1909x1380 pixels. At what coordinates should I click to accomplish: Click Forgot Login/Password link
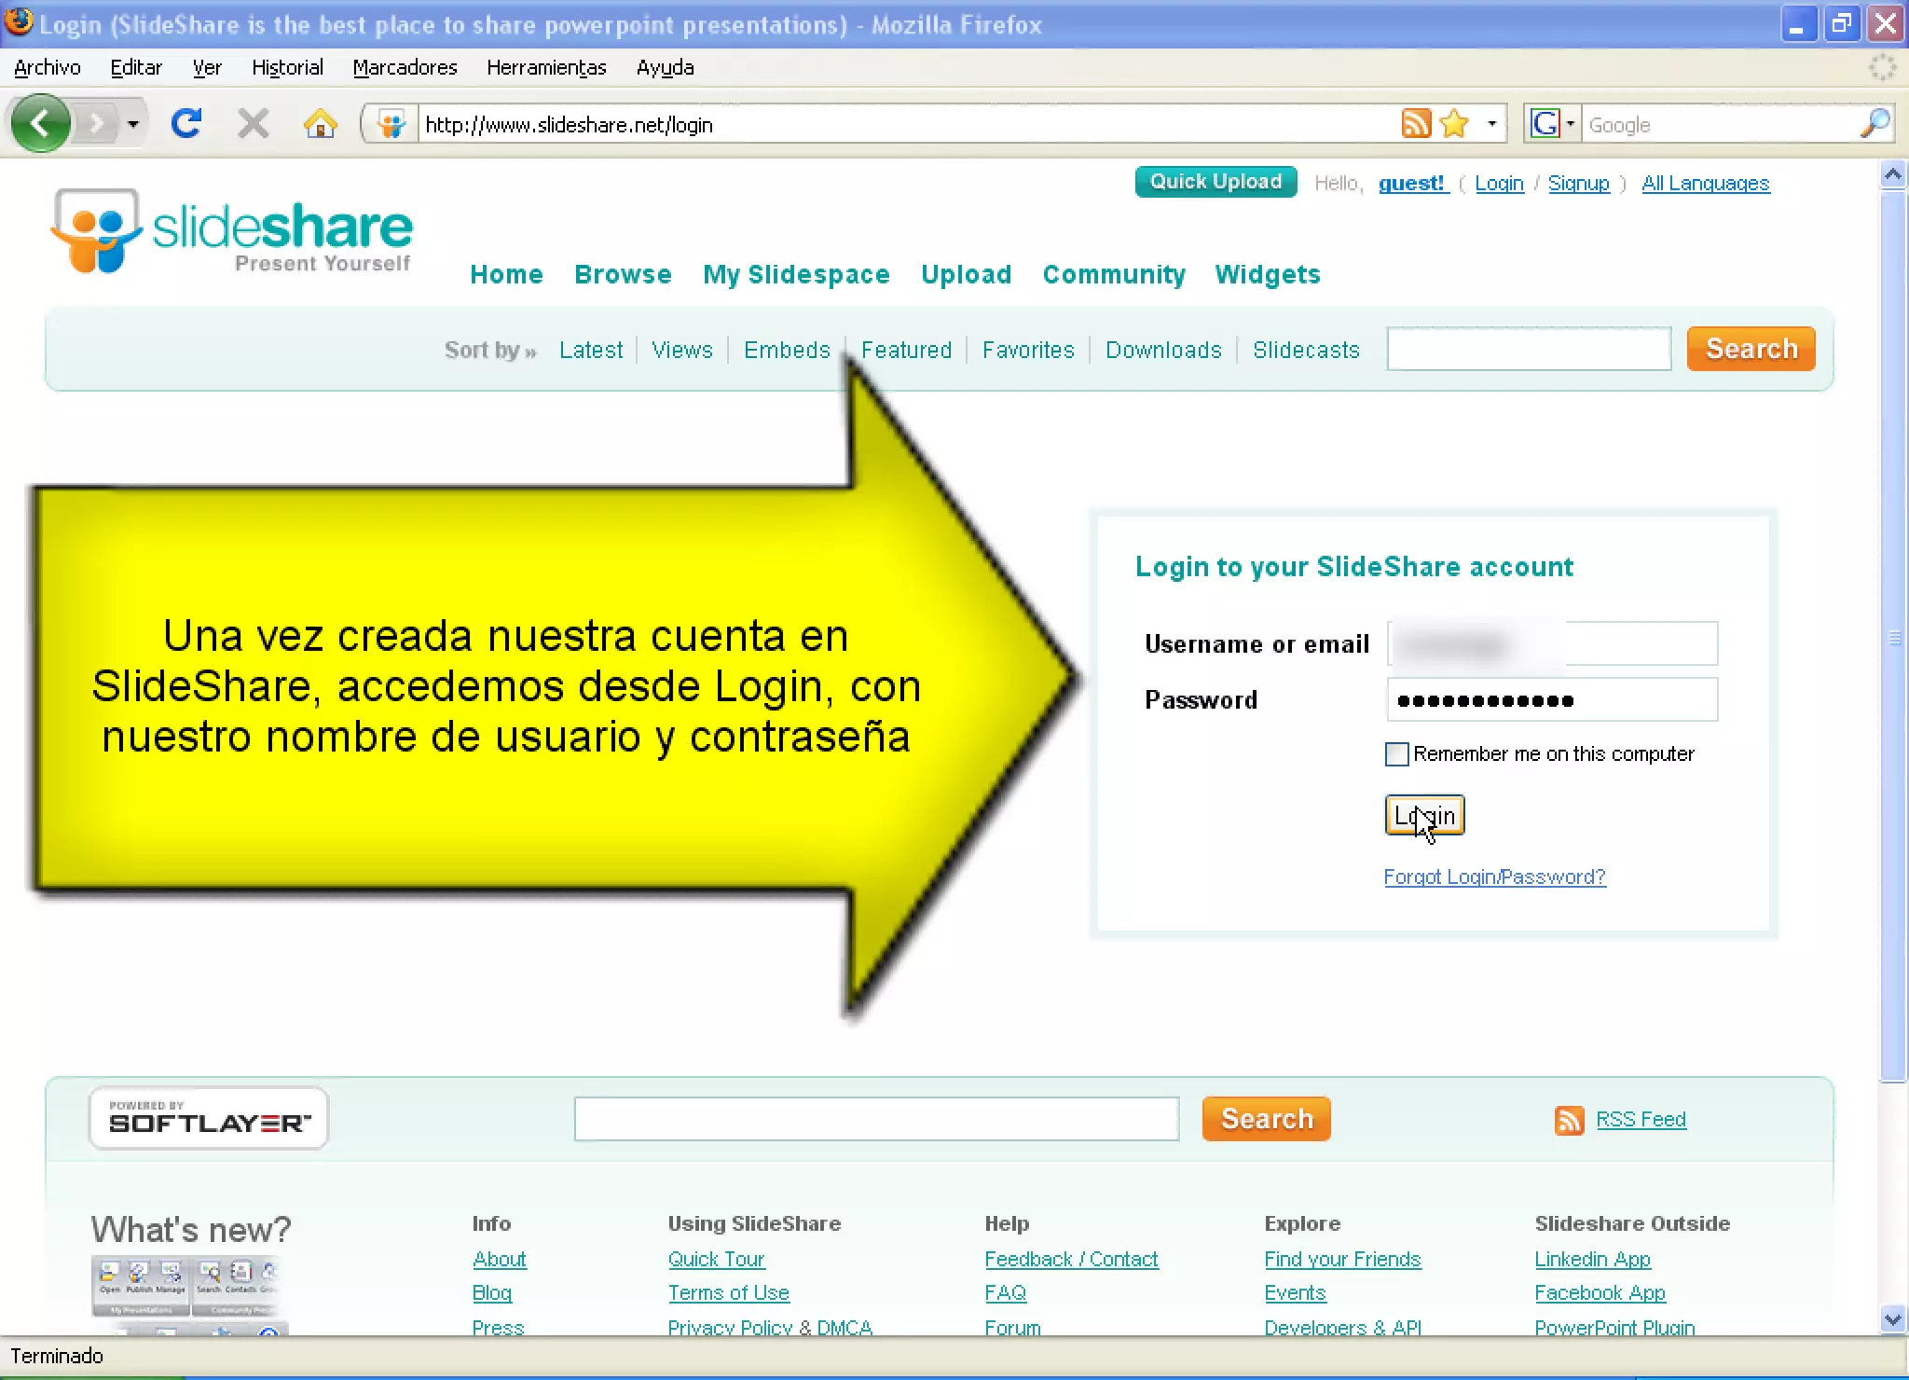1494,876
